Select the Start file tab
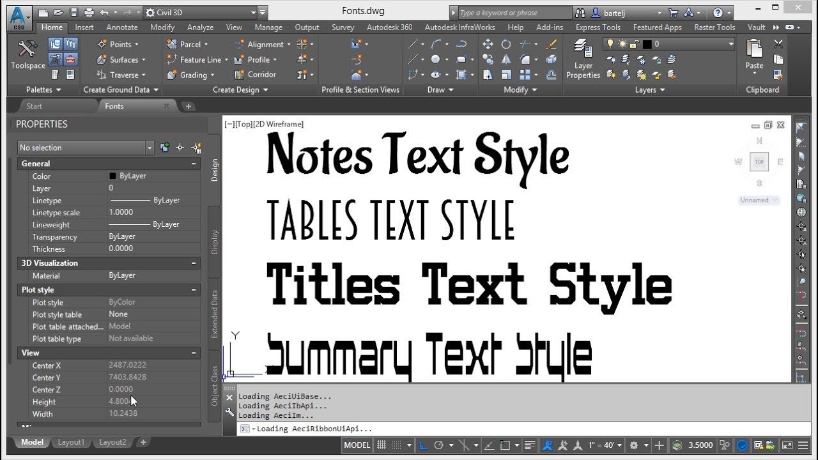This screenshot has height=460, width=818. [x=35, y=106]
